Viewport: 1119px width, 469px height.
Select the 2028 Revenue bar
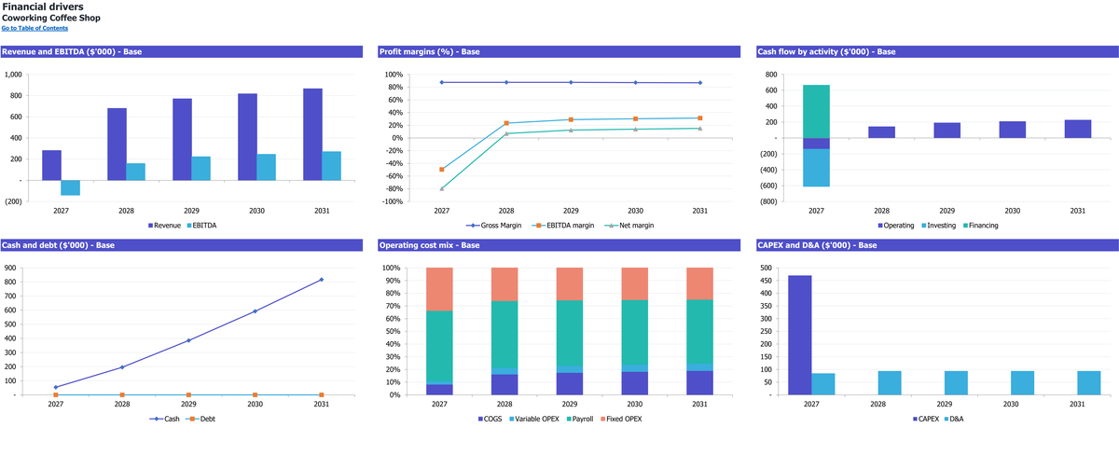point(117,145)
